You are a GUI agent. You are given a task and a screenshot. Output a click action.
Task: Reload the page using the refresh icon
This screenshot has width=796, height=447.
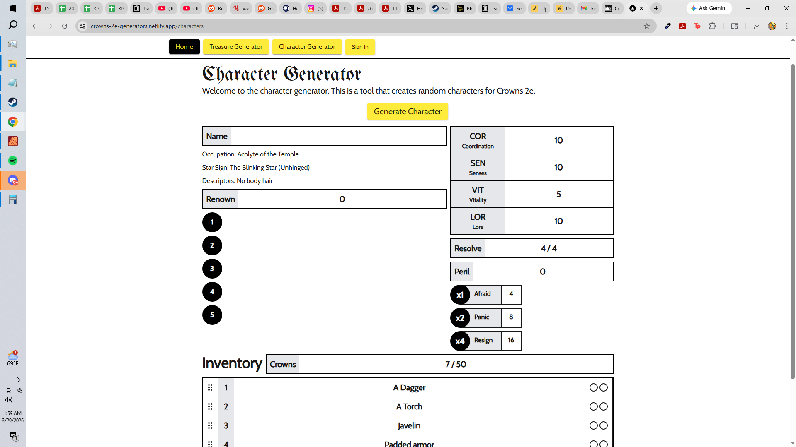65,26
